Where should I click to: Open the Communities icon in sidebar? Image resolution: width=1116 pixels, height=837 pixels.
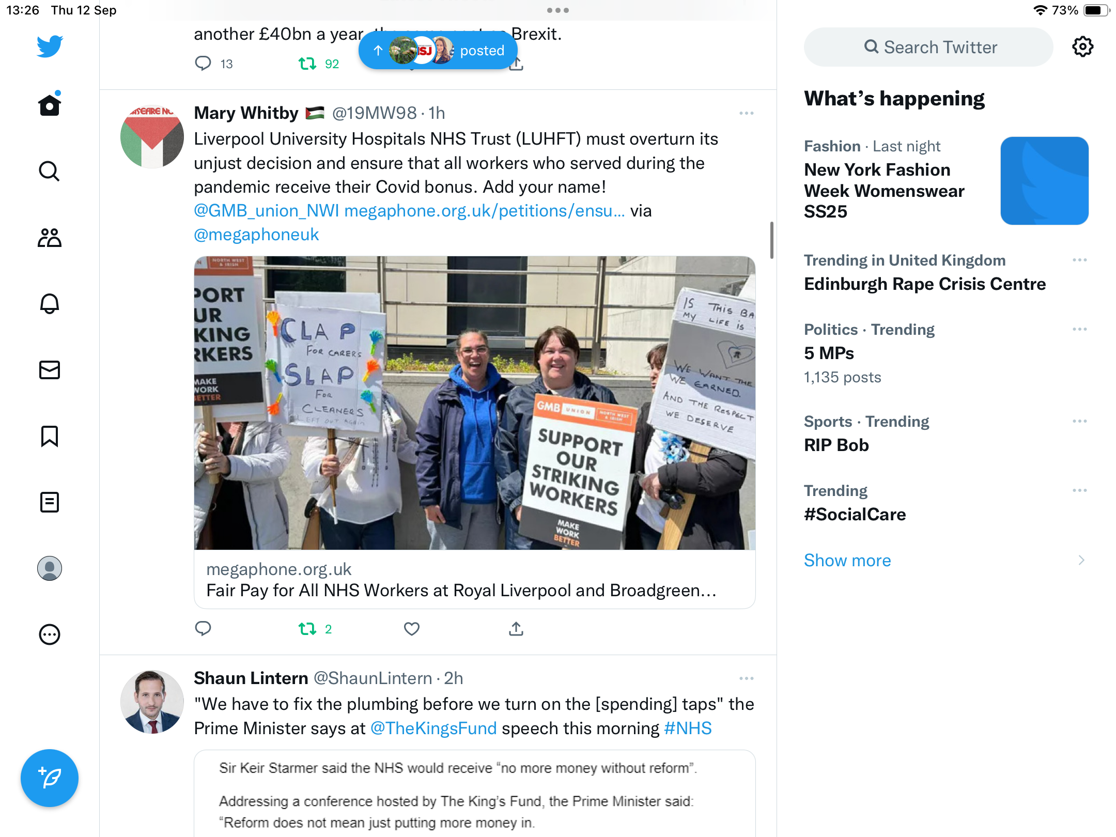(50, 237)
